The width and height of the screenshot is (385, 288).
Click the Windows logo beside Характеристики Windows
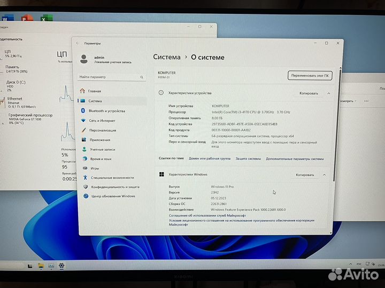point(161,174)
